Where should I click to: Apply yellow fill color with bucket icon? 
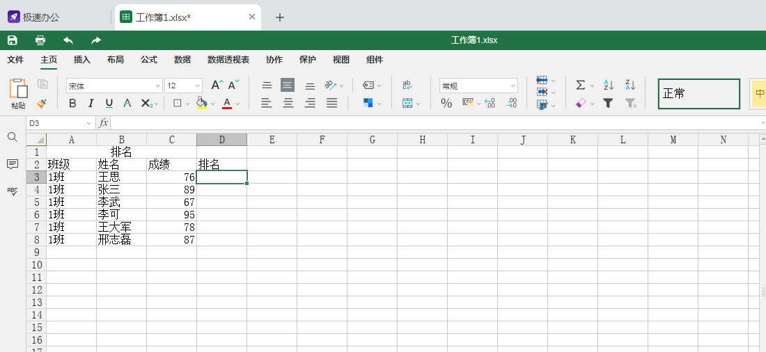tap(201, 103)
